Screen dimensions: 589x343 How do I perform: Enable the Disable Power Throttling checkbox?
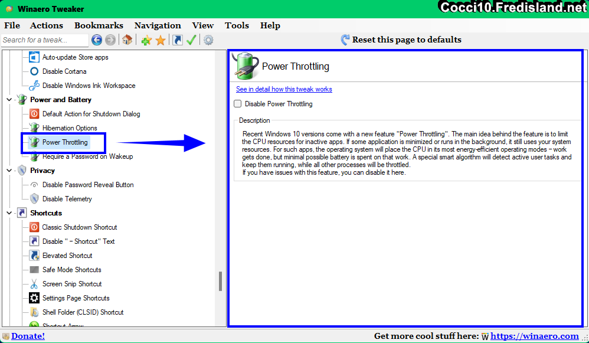[x=237, y=104]
